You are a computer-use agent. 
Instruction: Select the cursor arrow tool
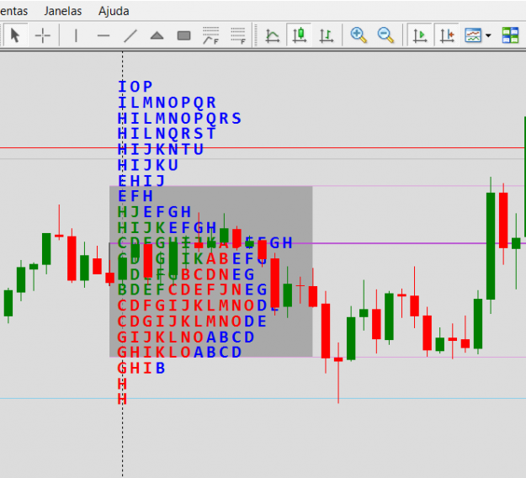click(x=15, y=35)
